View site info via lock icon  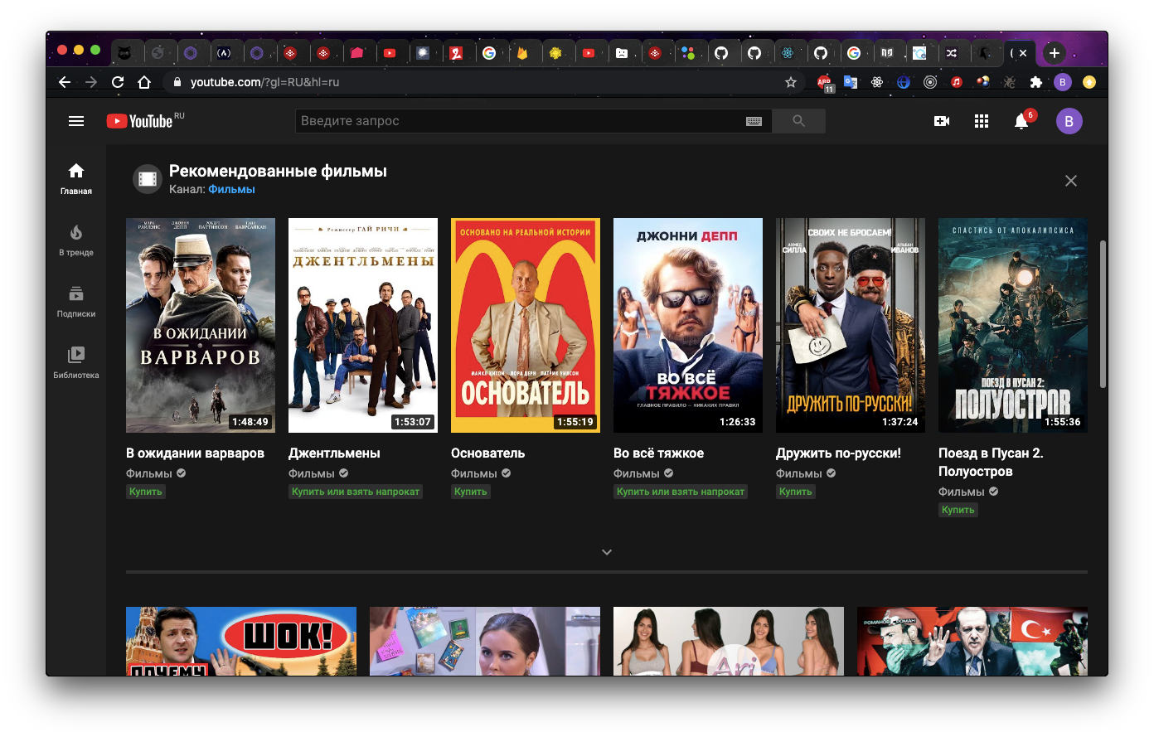(x=177, y=82)
